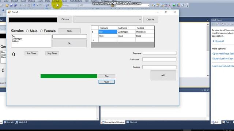Image resolution: width=234 pixels, height=131 pixels.
Task: Open the Architecture menu
Action: pyautogui.click(x=76, y=1)
